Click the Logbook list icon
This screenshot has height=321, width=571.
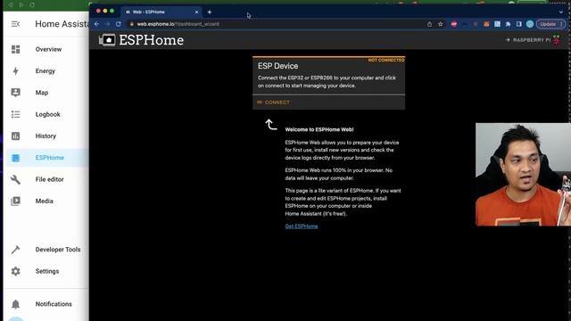pyautogui.click(x=16, y=114)
